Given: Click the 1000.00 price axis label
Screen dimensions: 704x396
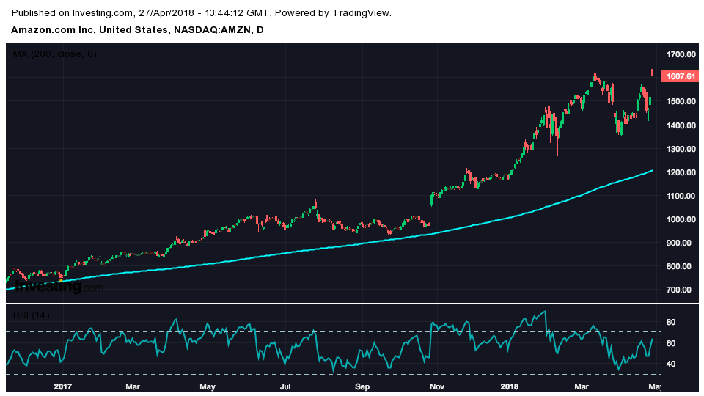Looking at the screenshot, I should [x=681, y=219].
